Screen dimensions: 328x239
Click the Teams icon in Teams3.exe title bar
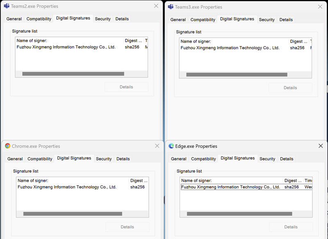pos(171,7)
